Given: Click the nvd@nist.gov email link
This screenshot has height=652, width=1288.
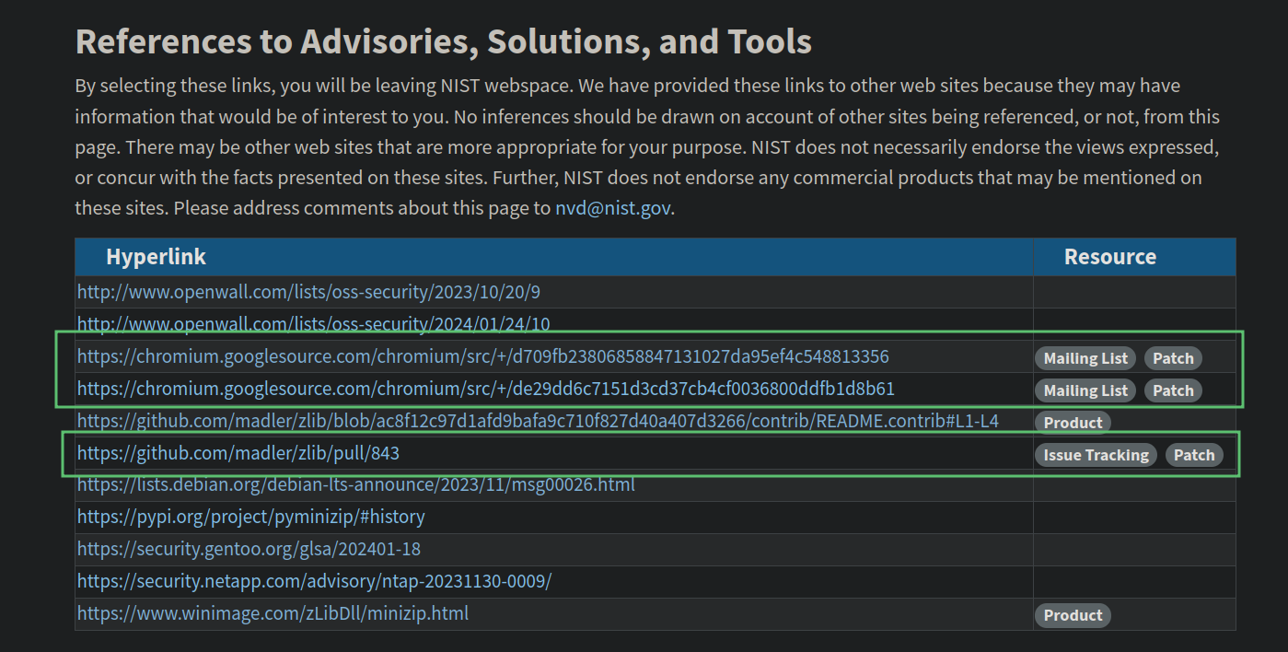Looking at the screenshot, I should coord(613,208).
